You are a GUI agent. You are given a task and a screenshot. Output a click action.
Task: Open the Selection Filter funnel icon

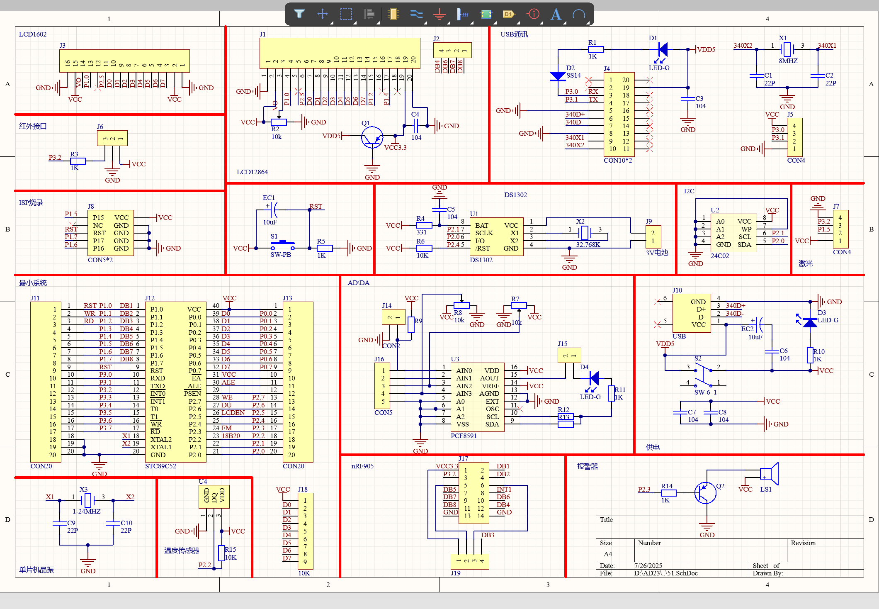coord(299,14)
